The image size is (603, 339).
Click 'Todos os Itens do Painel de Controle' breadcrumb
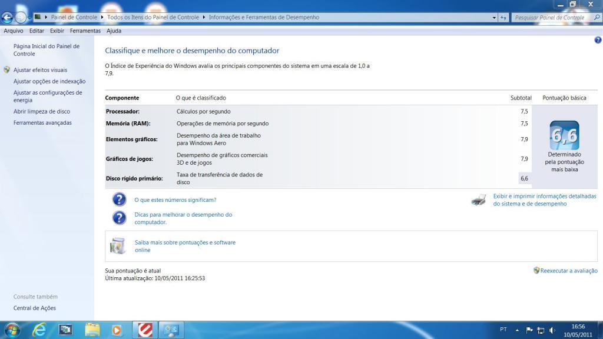coord(153,17)
